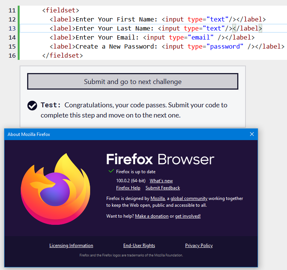The width and height of the screenshot is (287, 270).
Task: Open End-User Rights link
Action: click(139, 246)
